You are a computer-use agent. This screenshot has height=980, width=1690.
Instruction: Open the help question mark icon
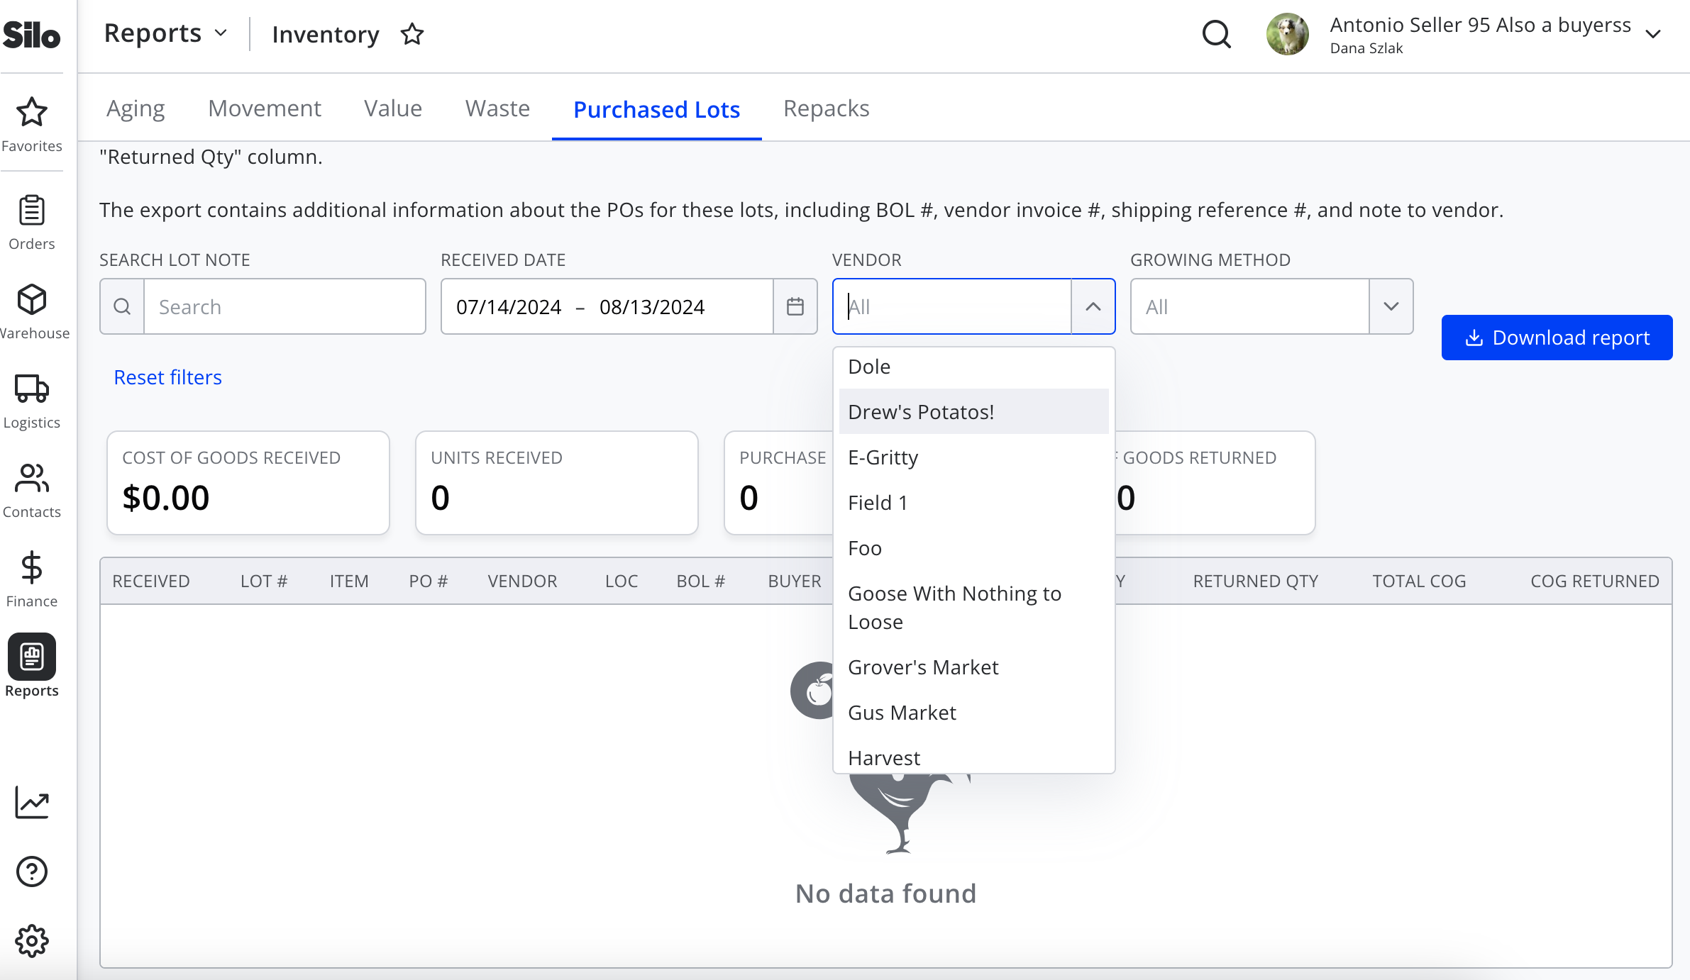coord(31,872)
